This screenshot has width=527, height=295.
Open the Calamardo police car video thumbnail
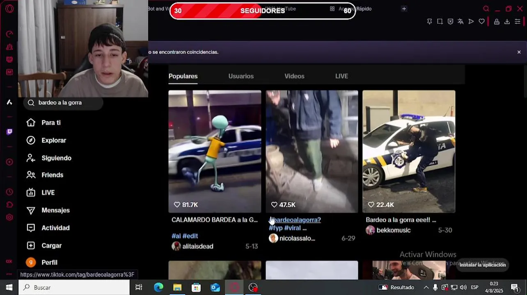click(x=215, y=152)
